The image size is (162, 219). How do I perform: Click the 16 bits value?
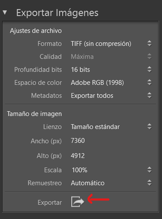pos(80,70)
